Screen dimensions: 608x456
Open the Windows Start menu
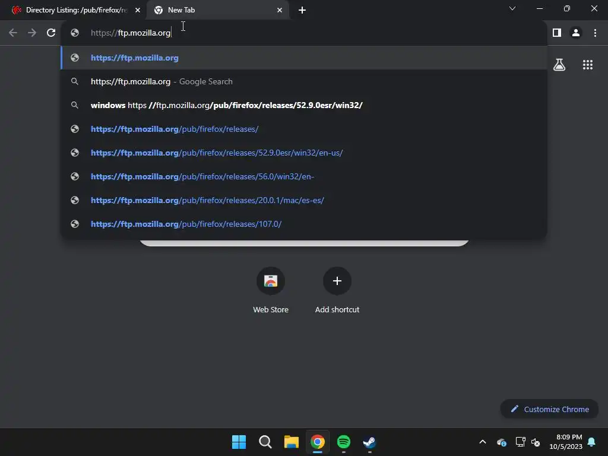pyautogui.click(x=239, y=442)
